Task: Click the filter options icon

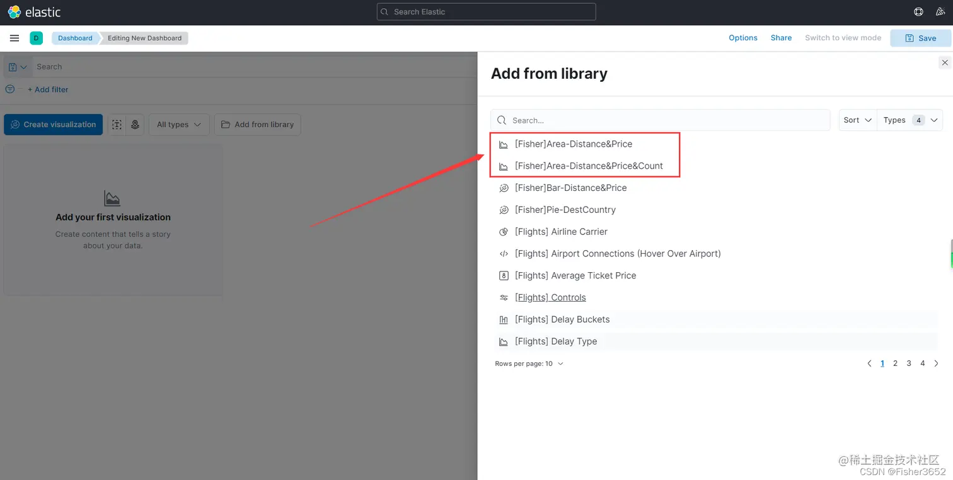Action: pyautogui.click(x=10, y=89)
